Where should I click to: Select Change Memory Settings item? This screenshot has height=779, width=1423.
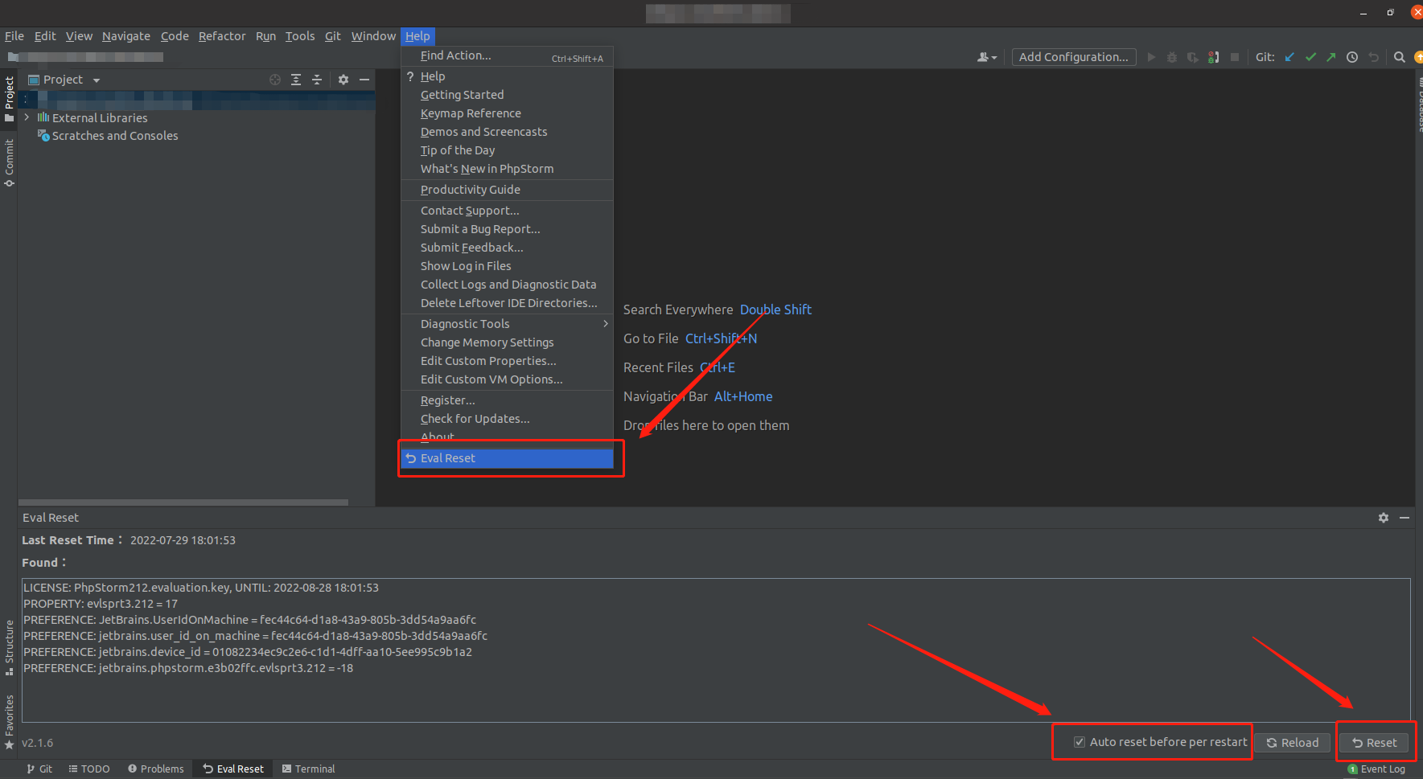pos(507,342)
